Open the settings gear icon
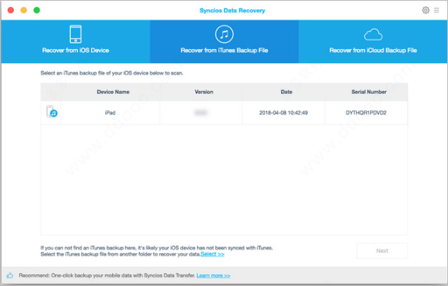 tap(425, 10)
